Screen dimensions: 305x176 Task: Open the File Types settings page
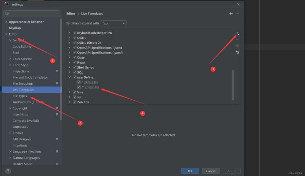20,96
